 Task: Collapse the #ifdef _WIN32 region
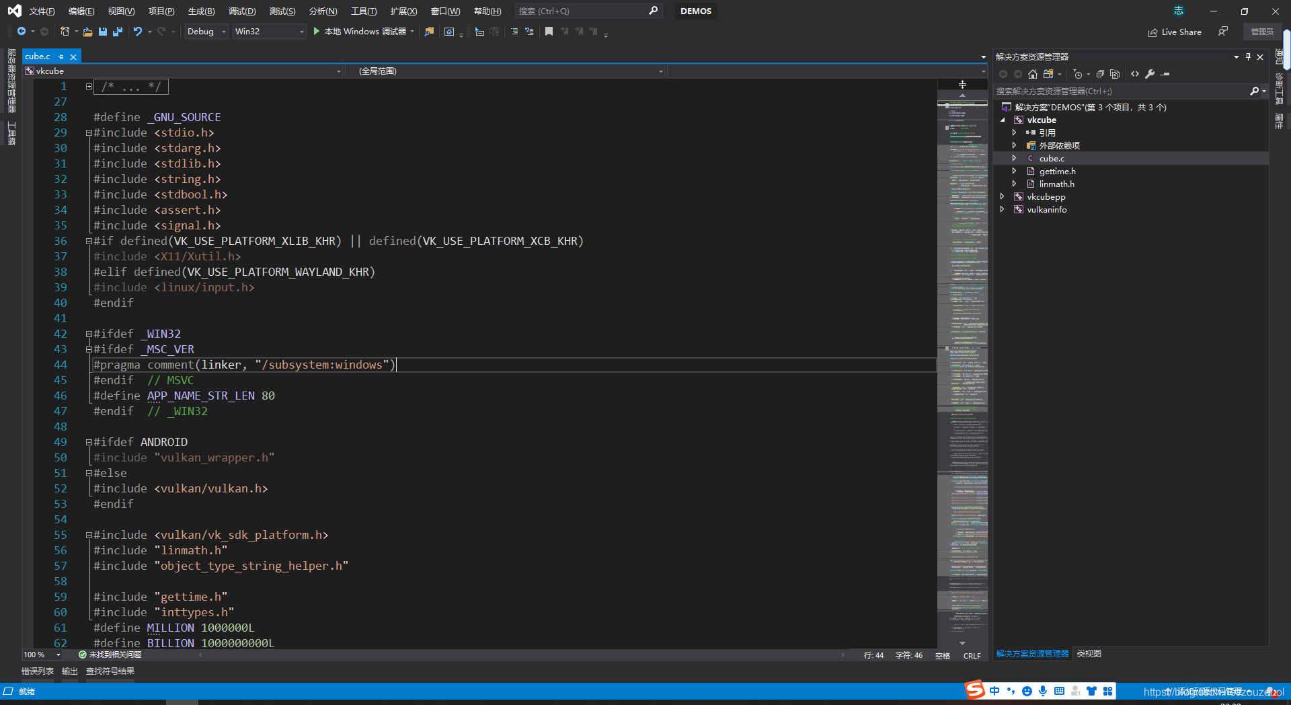89,334
